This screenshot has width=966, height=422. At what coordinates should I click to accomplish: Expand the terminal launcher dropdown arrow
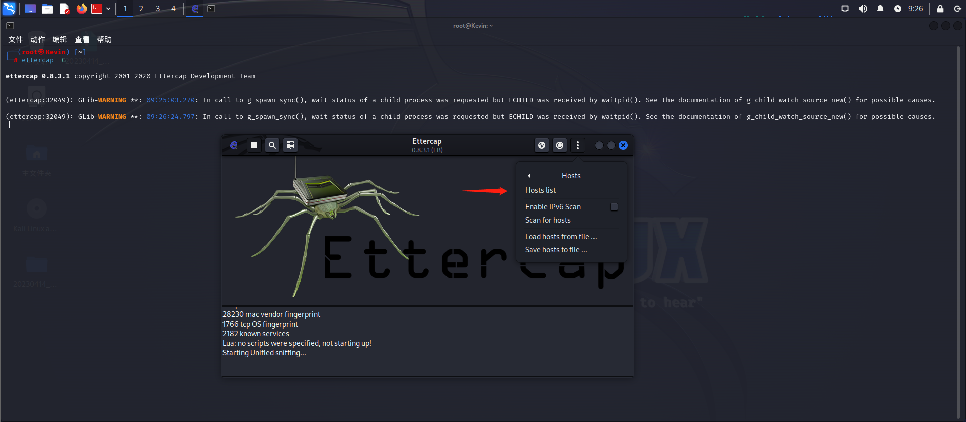pyautogui.click(x=108, y=9)
